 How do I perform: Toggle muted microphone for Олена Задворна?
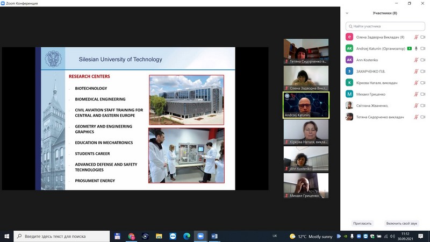point(416,37)
